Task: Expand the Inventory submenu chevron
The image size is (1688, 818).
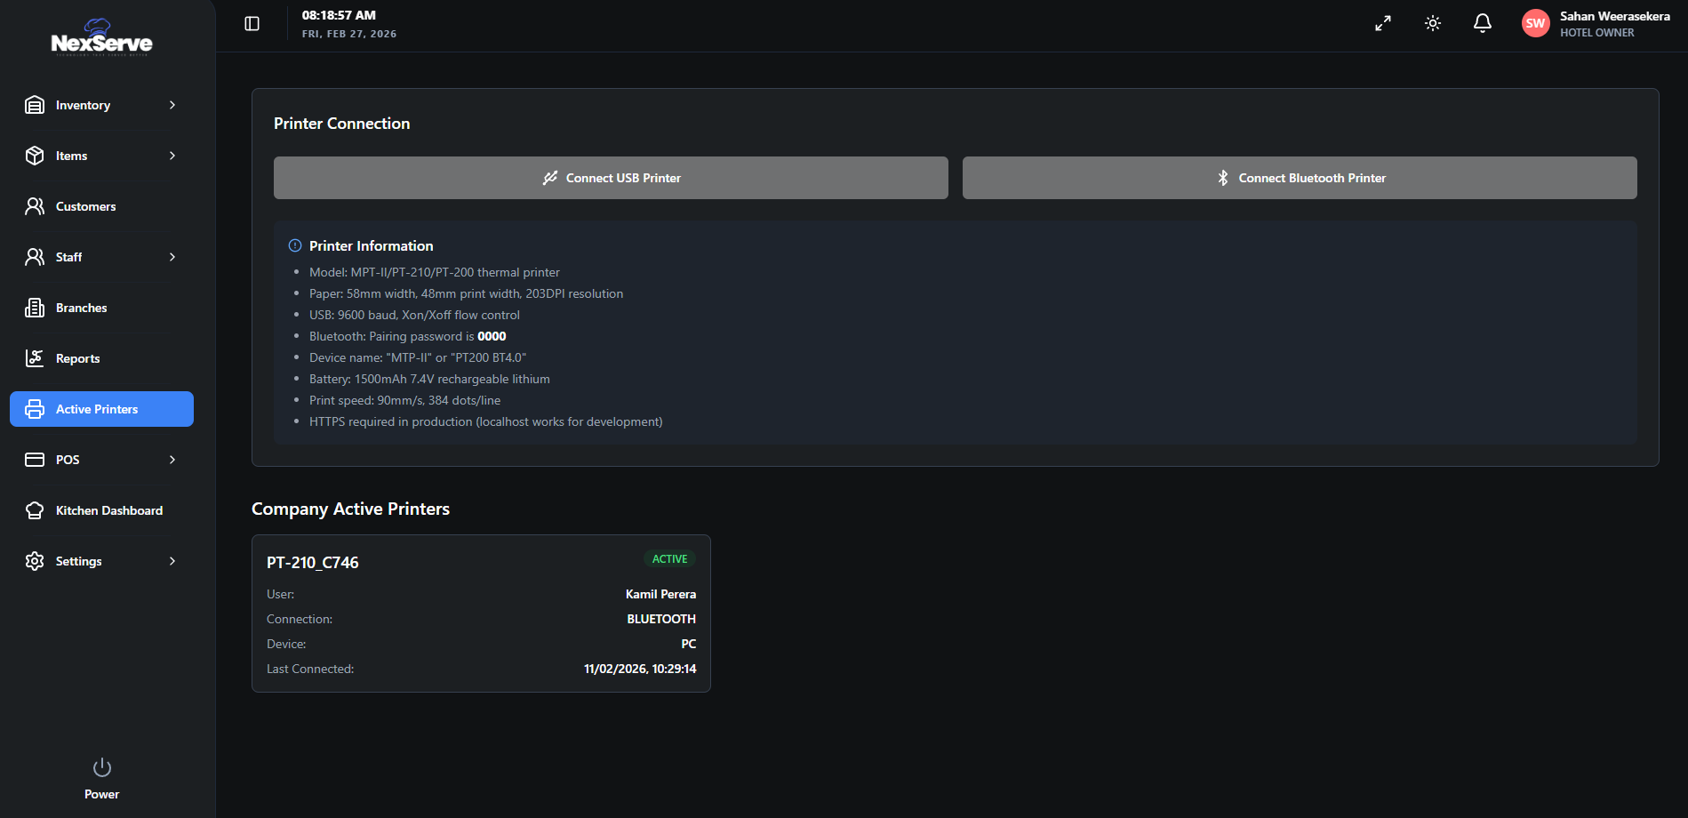Action: coord(172,105)
